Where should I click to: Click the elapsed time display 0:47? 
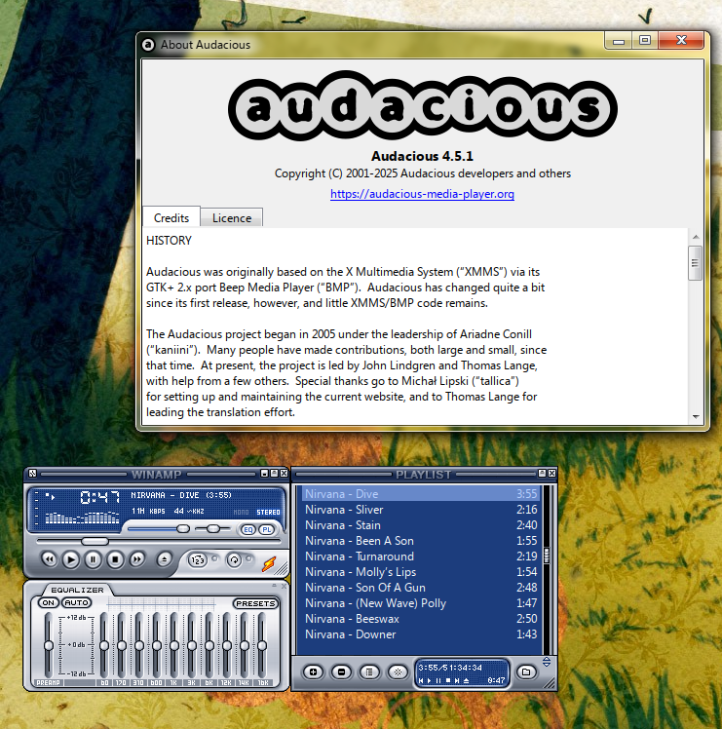point(100,497)
